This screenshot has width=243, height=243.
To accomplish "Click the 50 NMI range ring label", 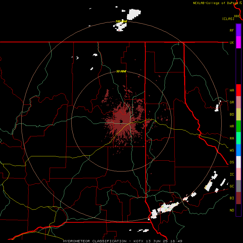I will point(121,71).
